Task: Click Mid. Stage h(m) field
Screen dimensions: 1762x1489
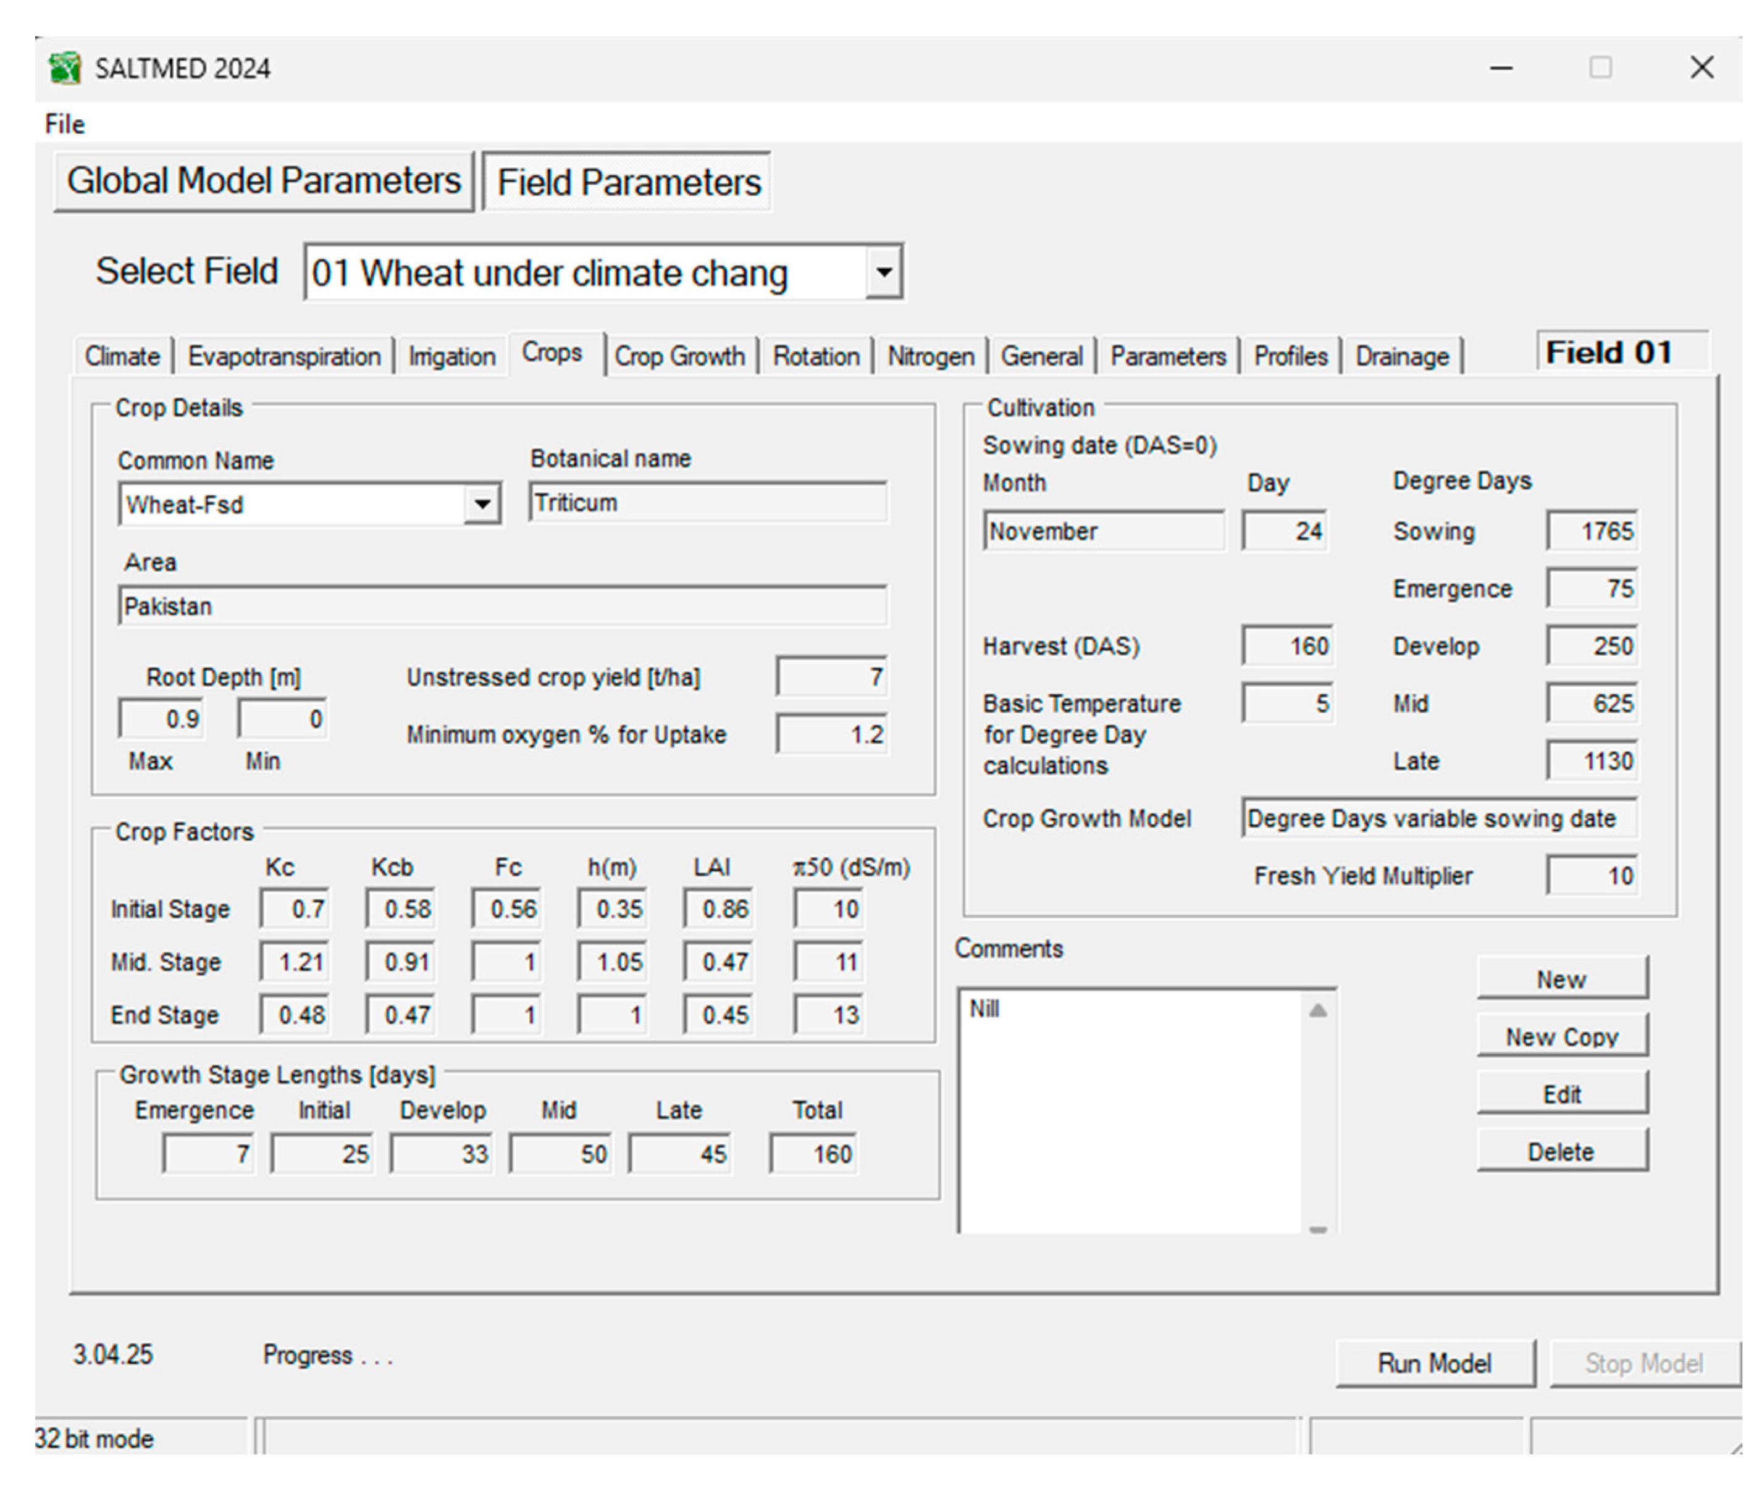Action: (x=611, y=962)
